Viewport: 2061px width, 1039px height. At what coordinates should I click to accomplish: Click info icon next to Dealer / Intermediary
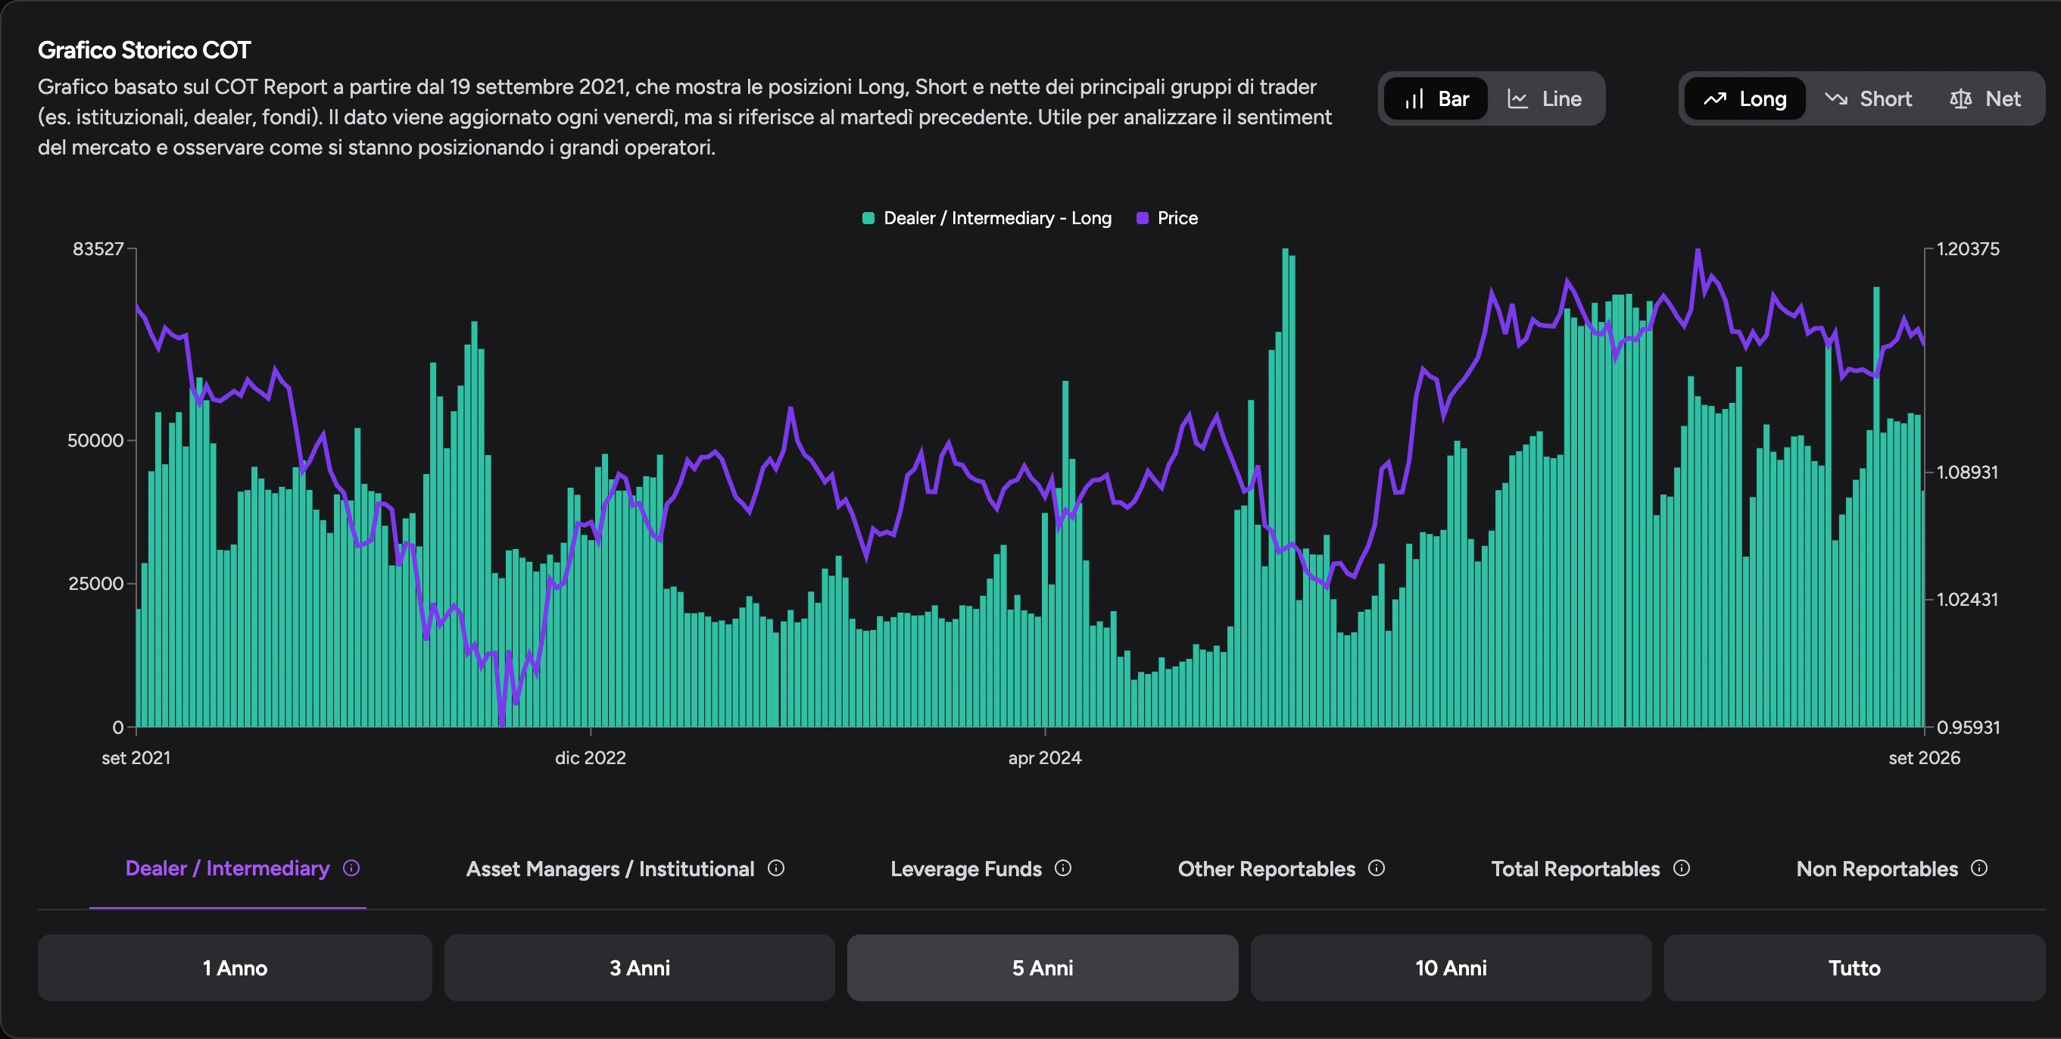pyautogui.click(x=351, y=868)
